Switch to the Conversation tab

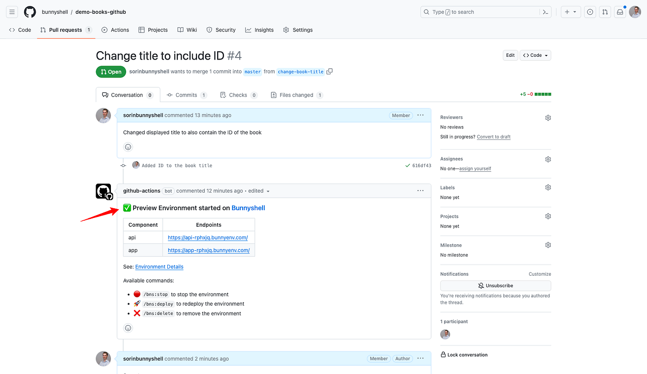point(128,95)
